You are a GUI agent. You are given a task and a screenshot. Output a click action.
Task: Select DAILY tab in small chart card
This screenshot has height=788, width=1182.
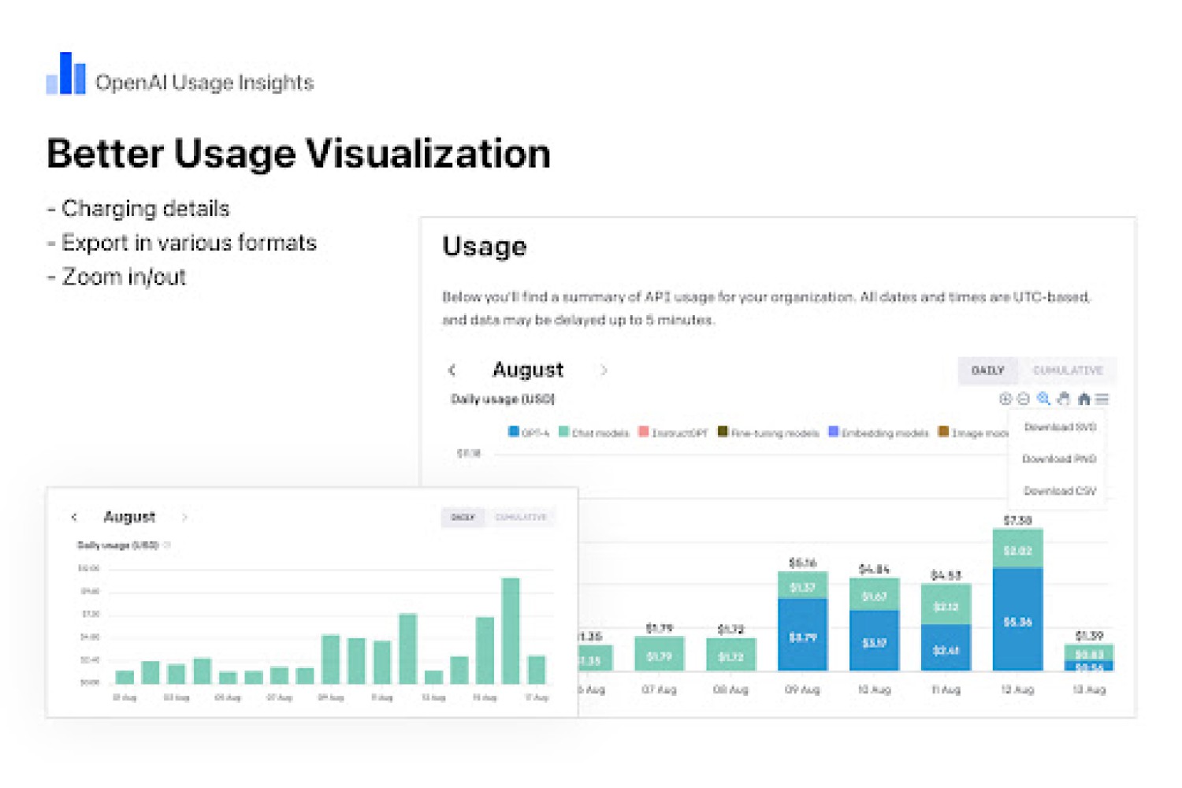coord(463,517)
